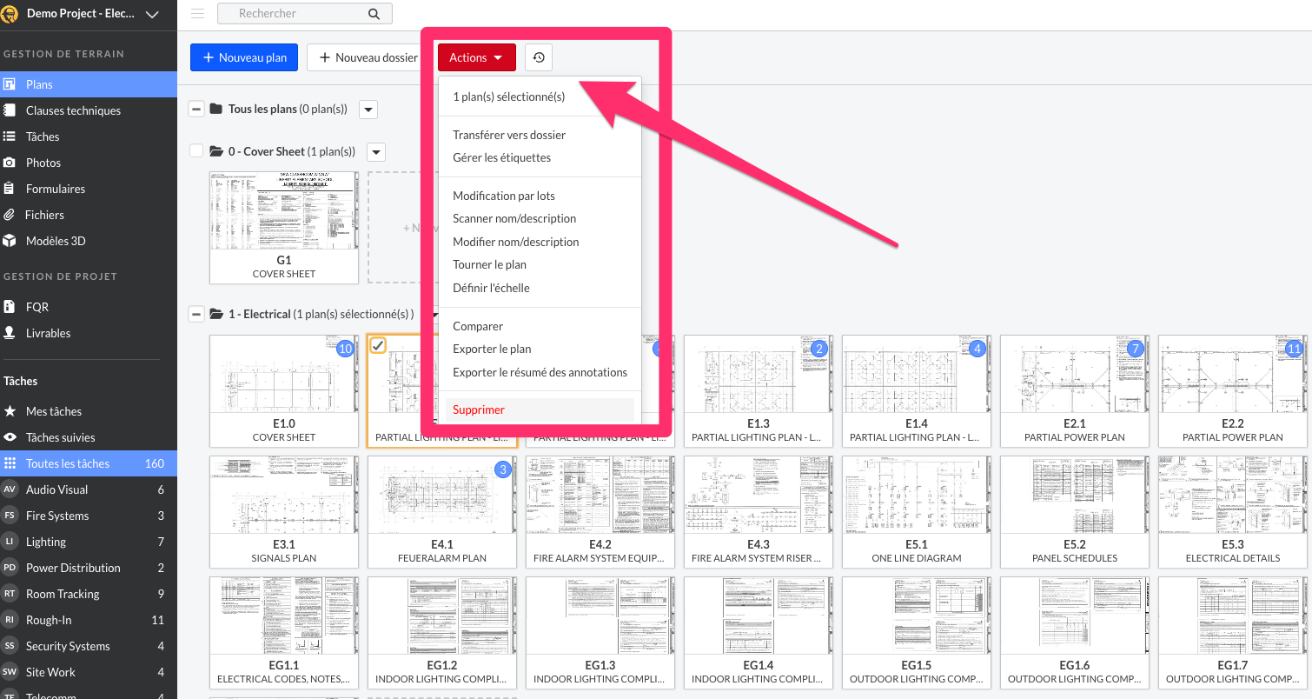Filter by Security Systems category
Screen dimensions: 1312x699
(89, 646)
